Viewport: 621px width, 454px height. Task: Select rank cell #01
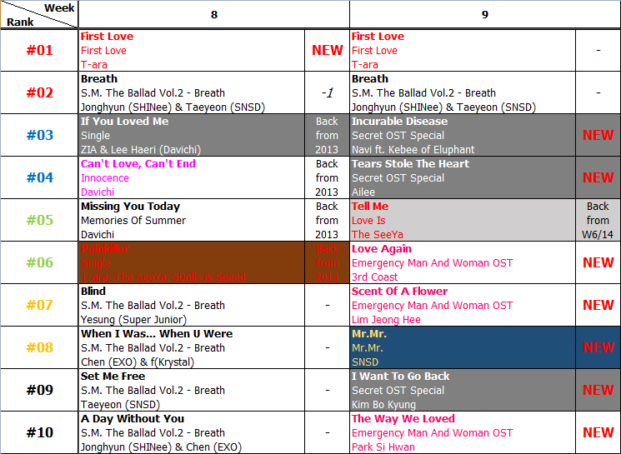pos(39,50)
